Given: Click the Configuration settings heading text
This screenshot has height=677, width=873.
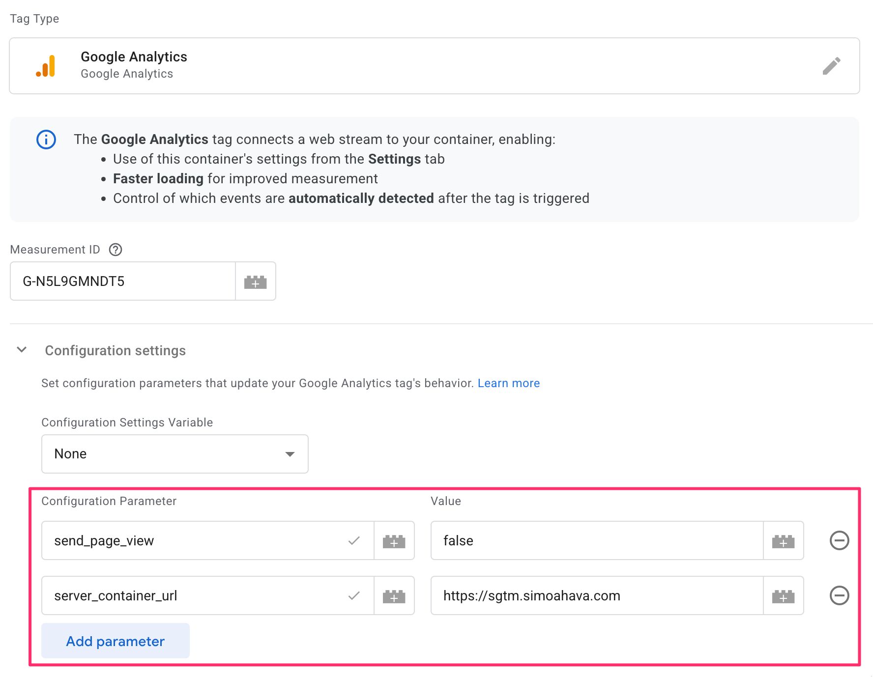Looking at the screenshot, I should (x=116, y=351).
